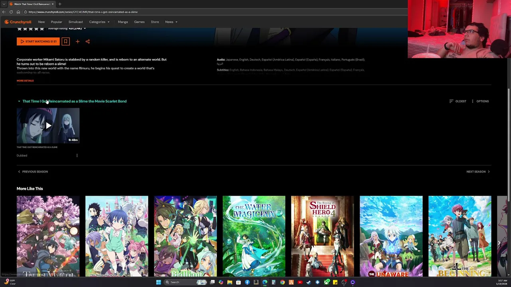511x287 pixels.
Task: Open Calculator from taskbar
Action: [x=273, y=282]
